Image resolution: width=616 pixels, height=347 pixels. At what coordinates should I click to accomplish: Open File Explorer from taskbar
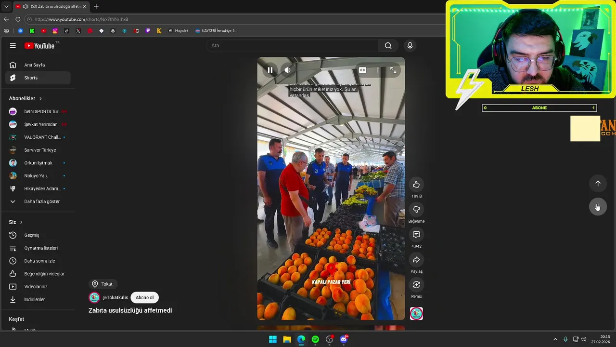287,339
